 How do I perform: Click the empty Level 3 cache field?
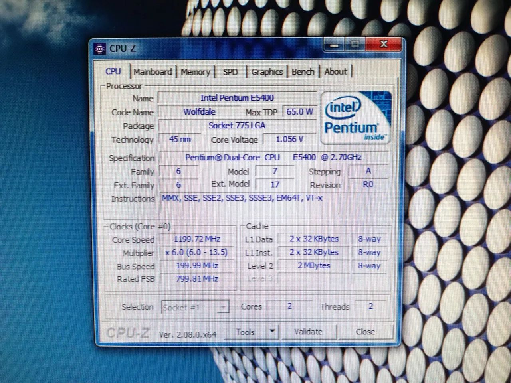(x=314, y=279)
